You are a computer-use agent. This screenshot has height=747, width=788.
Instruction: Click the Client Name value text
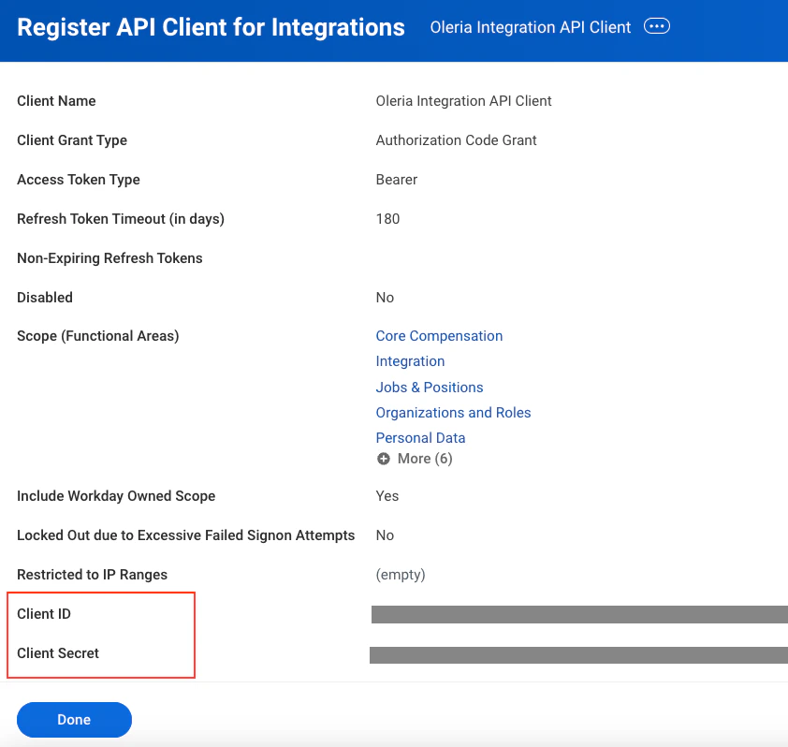[x=464, y=101]
